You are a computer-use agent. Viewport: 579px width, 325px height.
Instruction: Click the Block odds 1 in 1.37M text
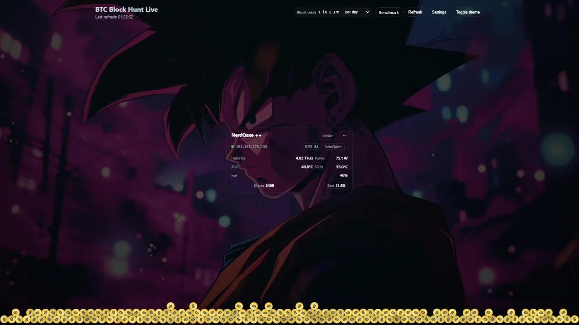318,12
